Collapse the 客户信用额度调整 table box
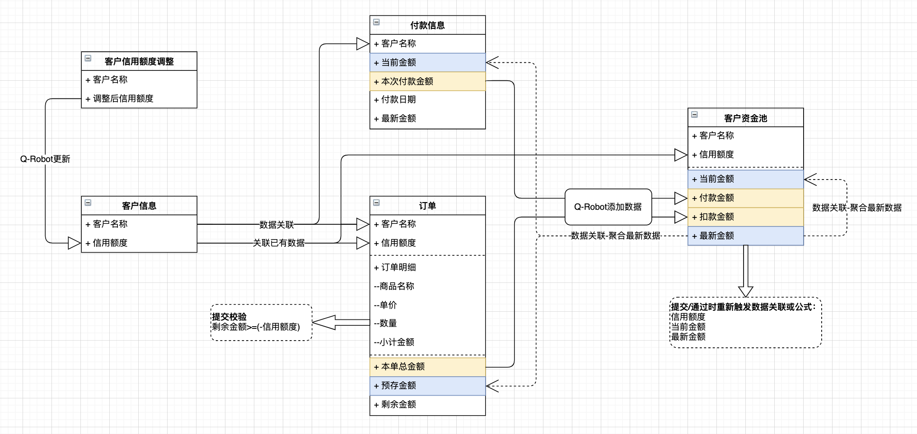The height and width of the screenshot is (434, 917). coord(88,58)
